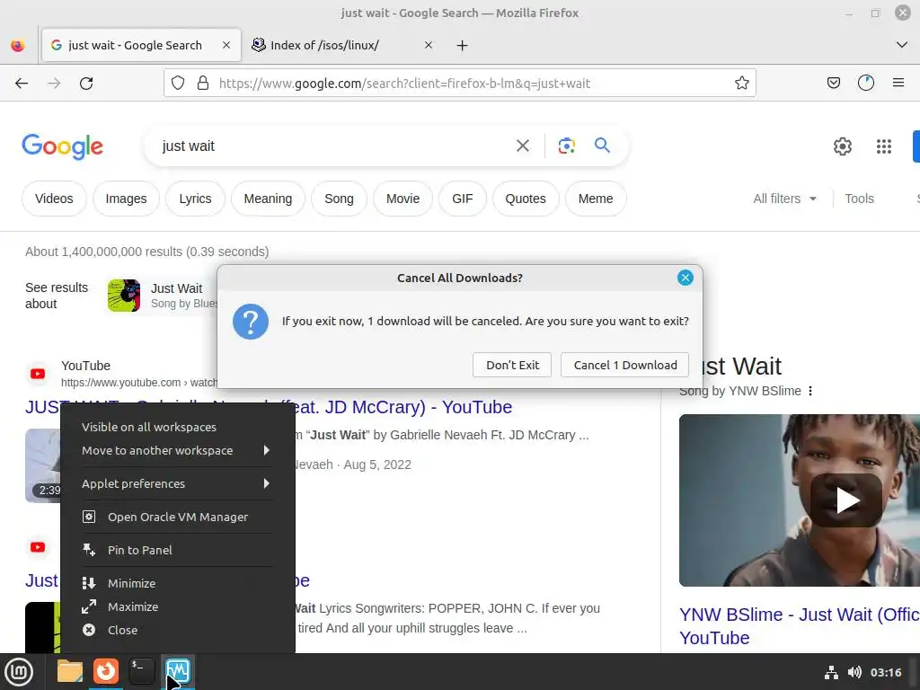Open the 2:39 video thumbnail
920x690 pixels.
click(x=42, y=465)
